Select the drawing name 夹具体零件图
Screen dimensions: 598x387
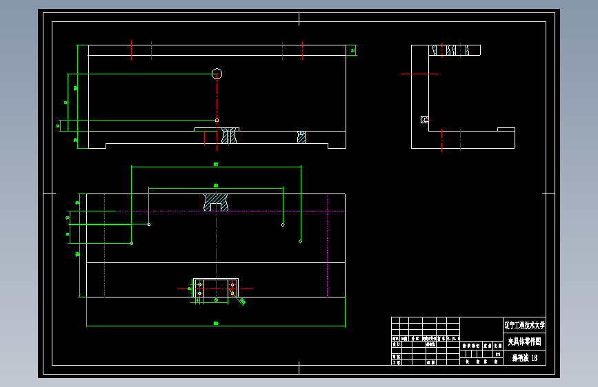tap(524, 342)
